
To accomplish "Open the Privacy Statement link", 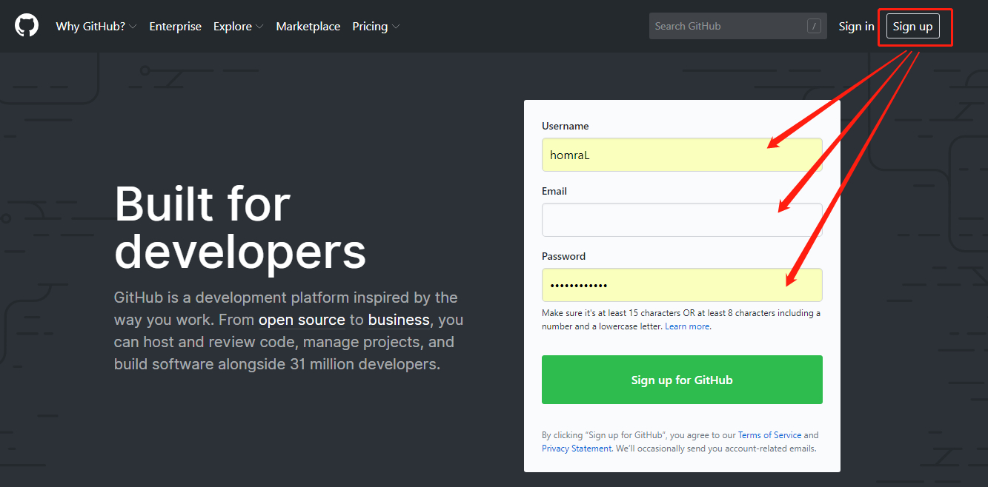I will coord(576,449).
